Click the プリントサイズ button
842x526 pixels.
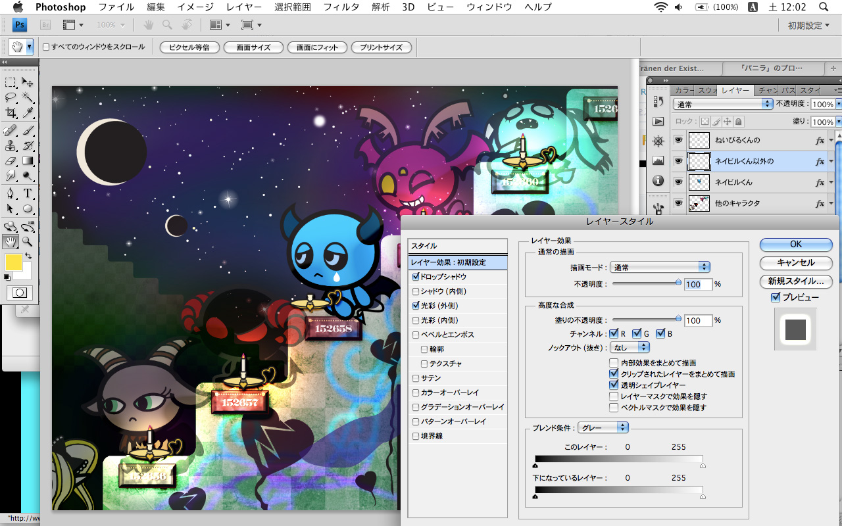[x=382, y=47]
